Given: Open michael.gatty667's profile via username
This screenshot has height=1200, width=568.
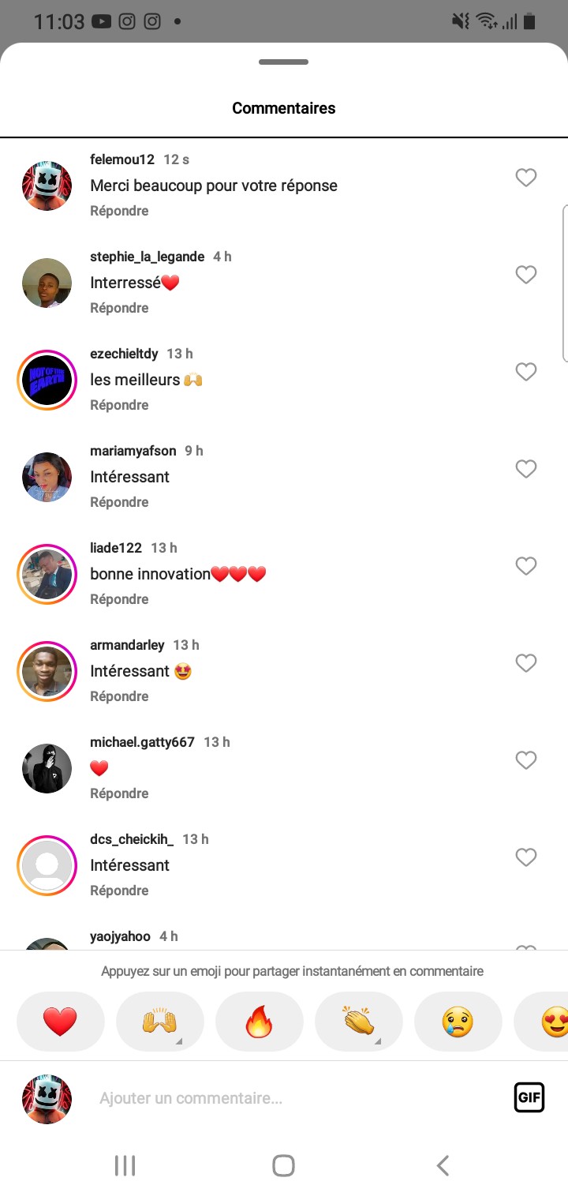Looking at the screenshot, I should click(142, 742).
